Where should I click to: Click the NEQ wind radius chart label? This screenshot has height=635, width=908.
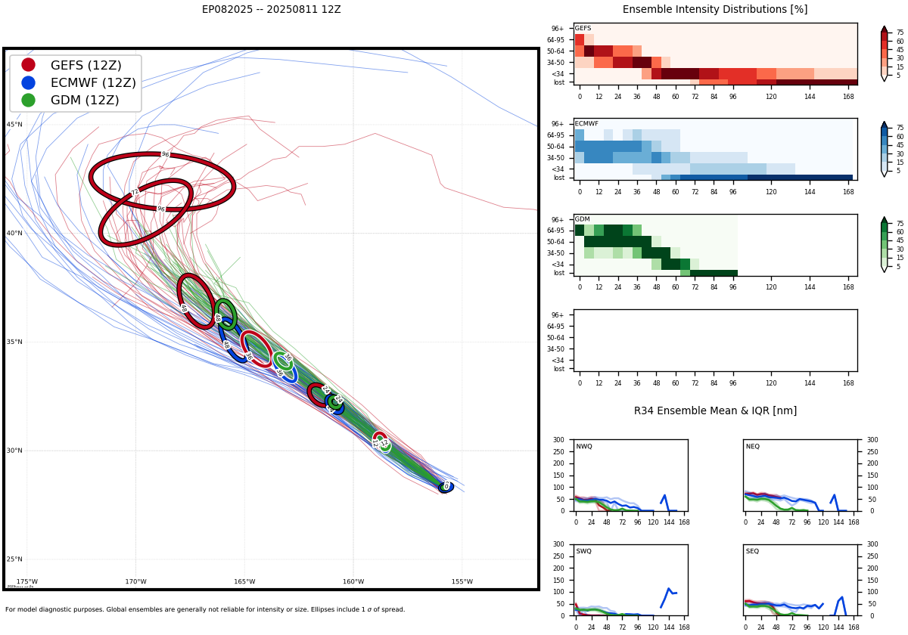point(753,447)
